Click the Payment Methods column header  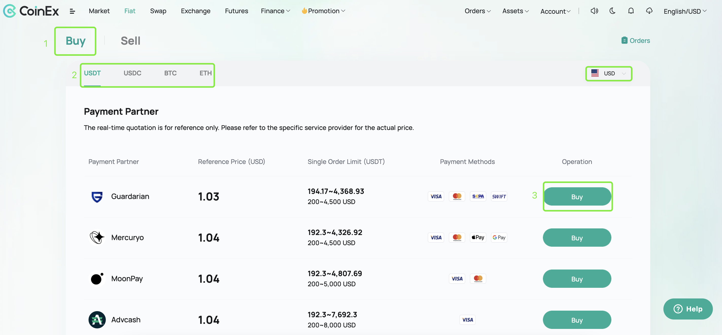point(467,162)
